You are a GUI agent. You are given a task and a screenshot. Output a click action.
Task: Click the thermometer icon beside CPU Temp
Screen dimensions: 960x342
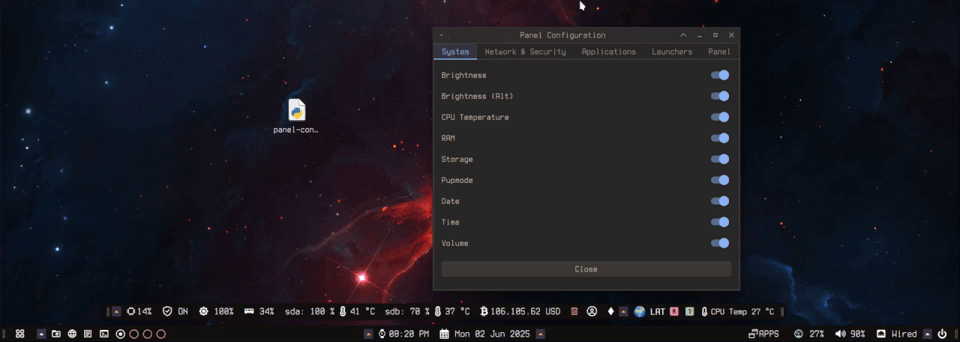click(x=704, y=311)
